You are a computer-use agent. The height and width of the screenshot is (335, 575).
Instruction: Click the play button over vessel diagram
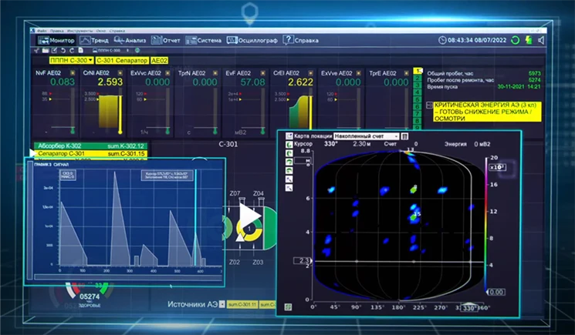250,216
